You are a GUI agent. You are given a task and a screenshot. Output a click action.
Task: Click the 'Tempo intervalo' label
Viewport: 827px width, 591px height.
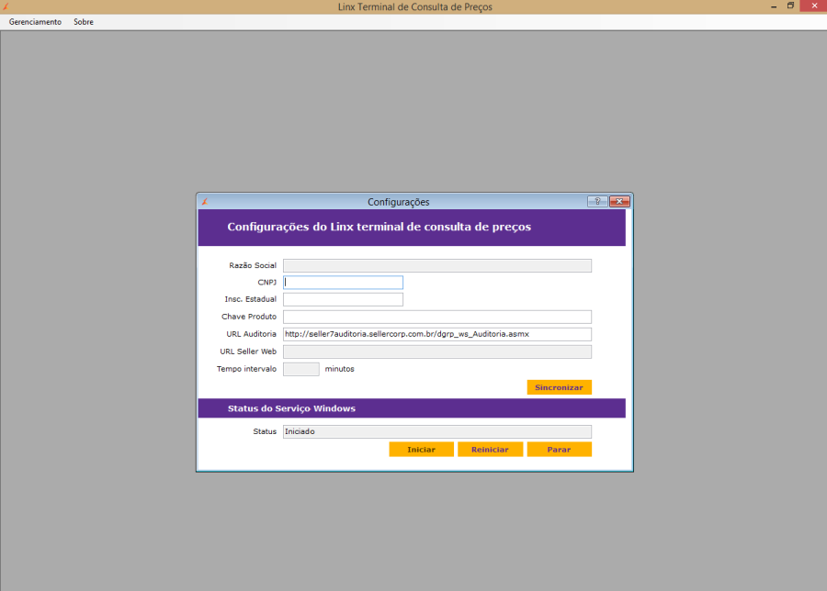pyautogui.click(x=246, y=369)
